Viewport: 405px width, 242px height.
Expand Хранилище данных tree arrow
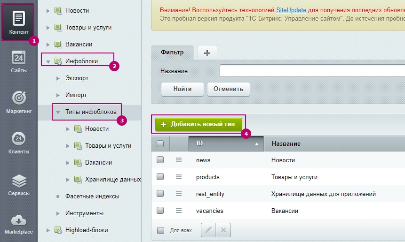[68, 180]
